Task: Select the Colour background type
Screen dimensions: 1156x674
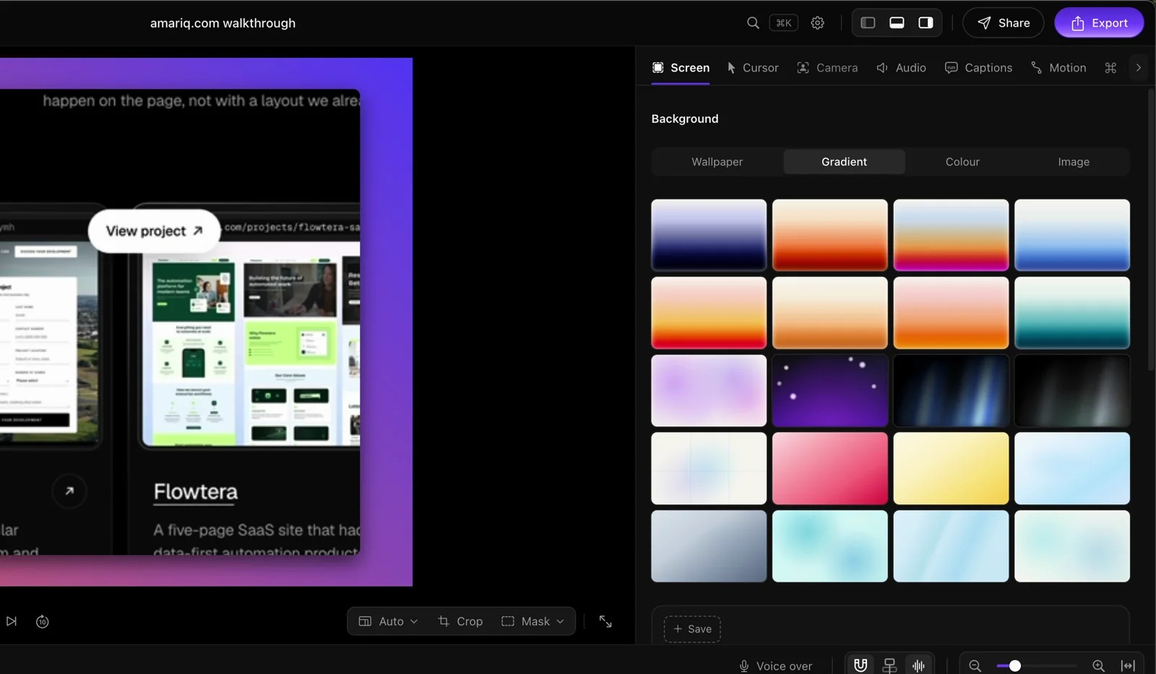Action: click(x=962, y=162)
